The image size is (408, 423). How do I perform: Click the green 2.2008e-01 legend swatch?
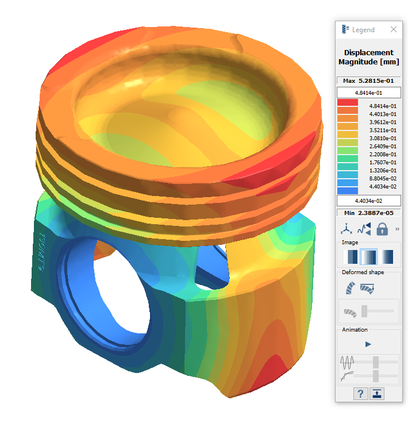click(x=348, y=151)
